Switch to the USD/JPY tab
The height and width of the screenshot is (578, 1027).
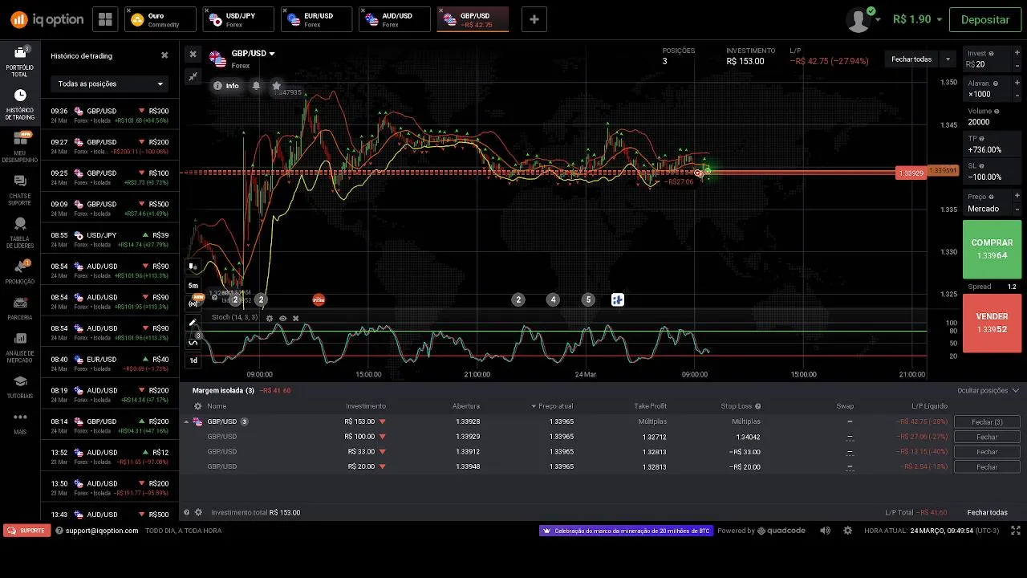(238, 19)
